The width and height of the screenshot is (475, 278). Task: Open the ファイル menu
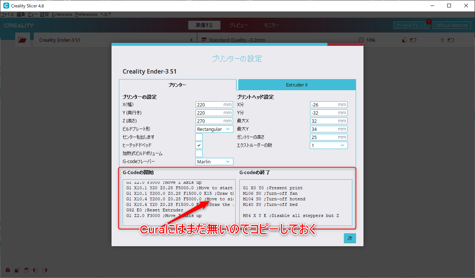(7, 14)
